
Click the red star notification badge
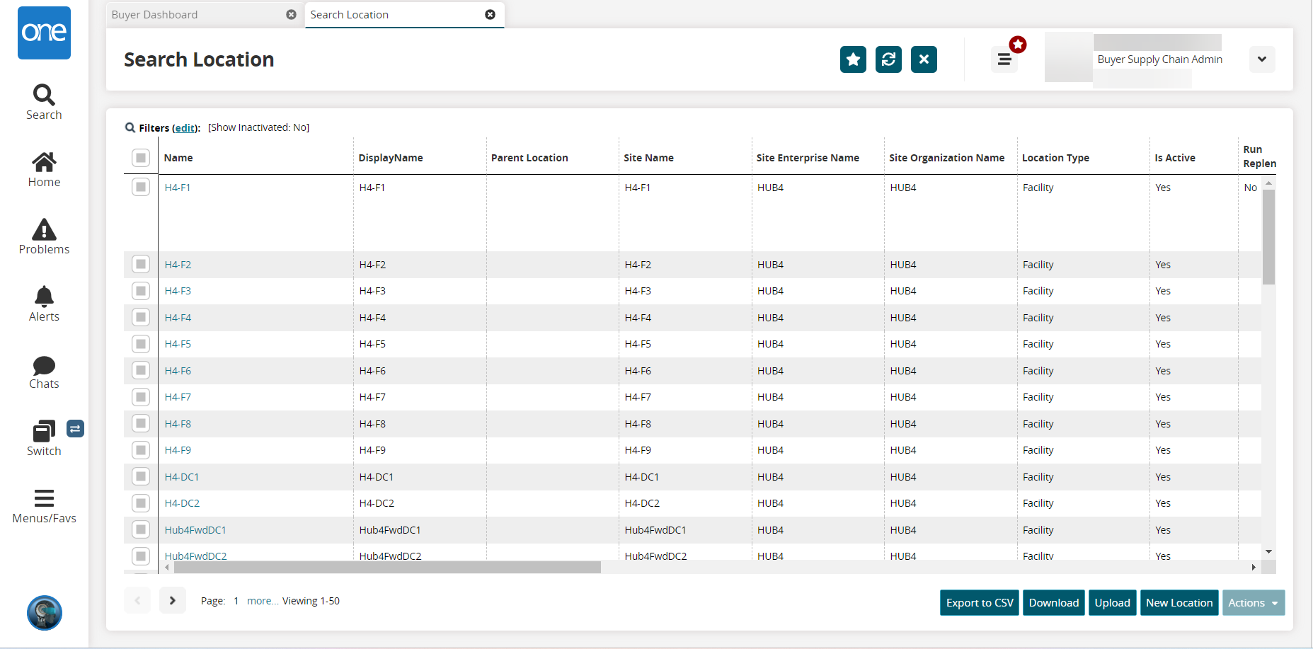pyautogui.click(x=1018, y=45)
